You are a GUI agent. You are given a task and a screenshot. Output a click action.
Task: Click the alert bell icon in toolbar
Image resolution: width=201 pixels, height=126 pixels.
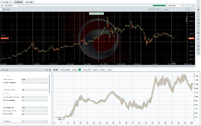(x=198, y=53)
